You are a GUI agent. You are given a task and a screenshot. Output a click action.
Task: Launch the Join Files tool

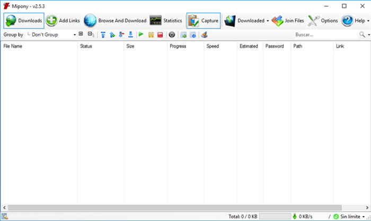point(288,21)
